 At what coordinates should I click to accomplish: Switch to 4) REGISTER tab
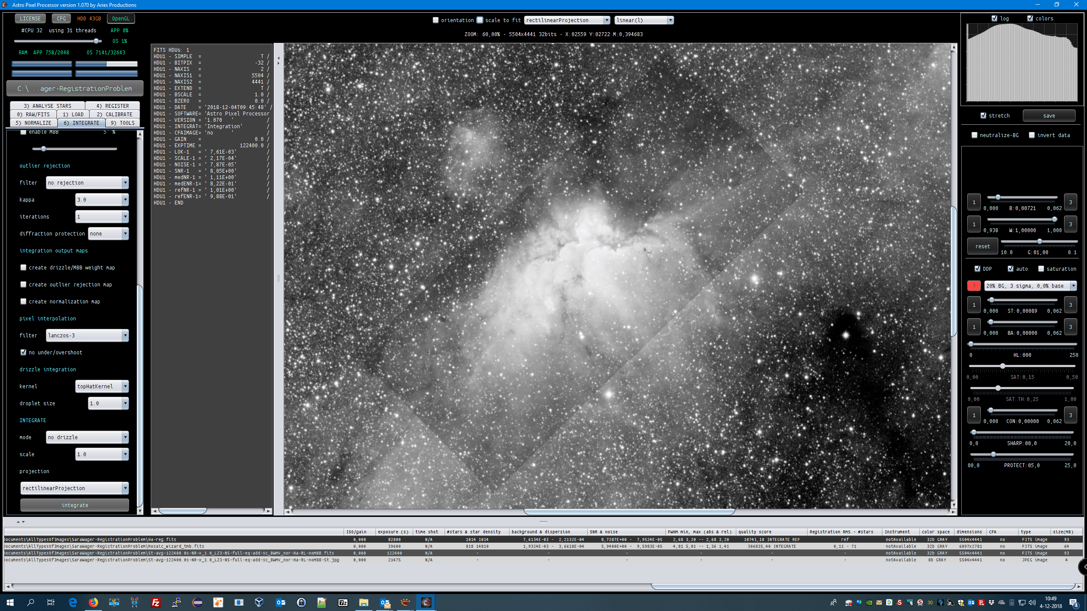(113, 106)
